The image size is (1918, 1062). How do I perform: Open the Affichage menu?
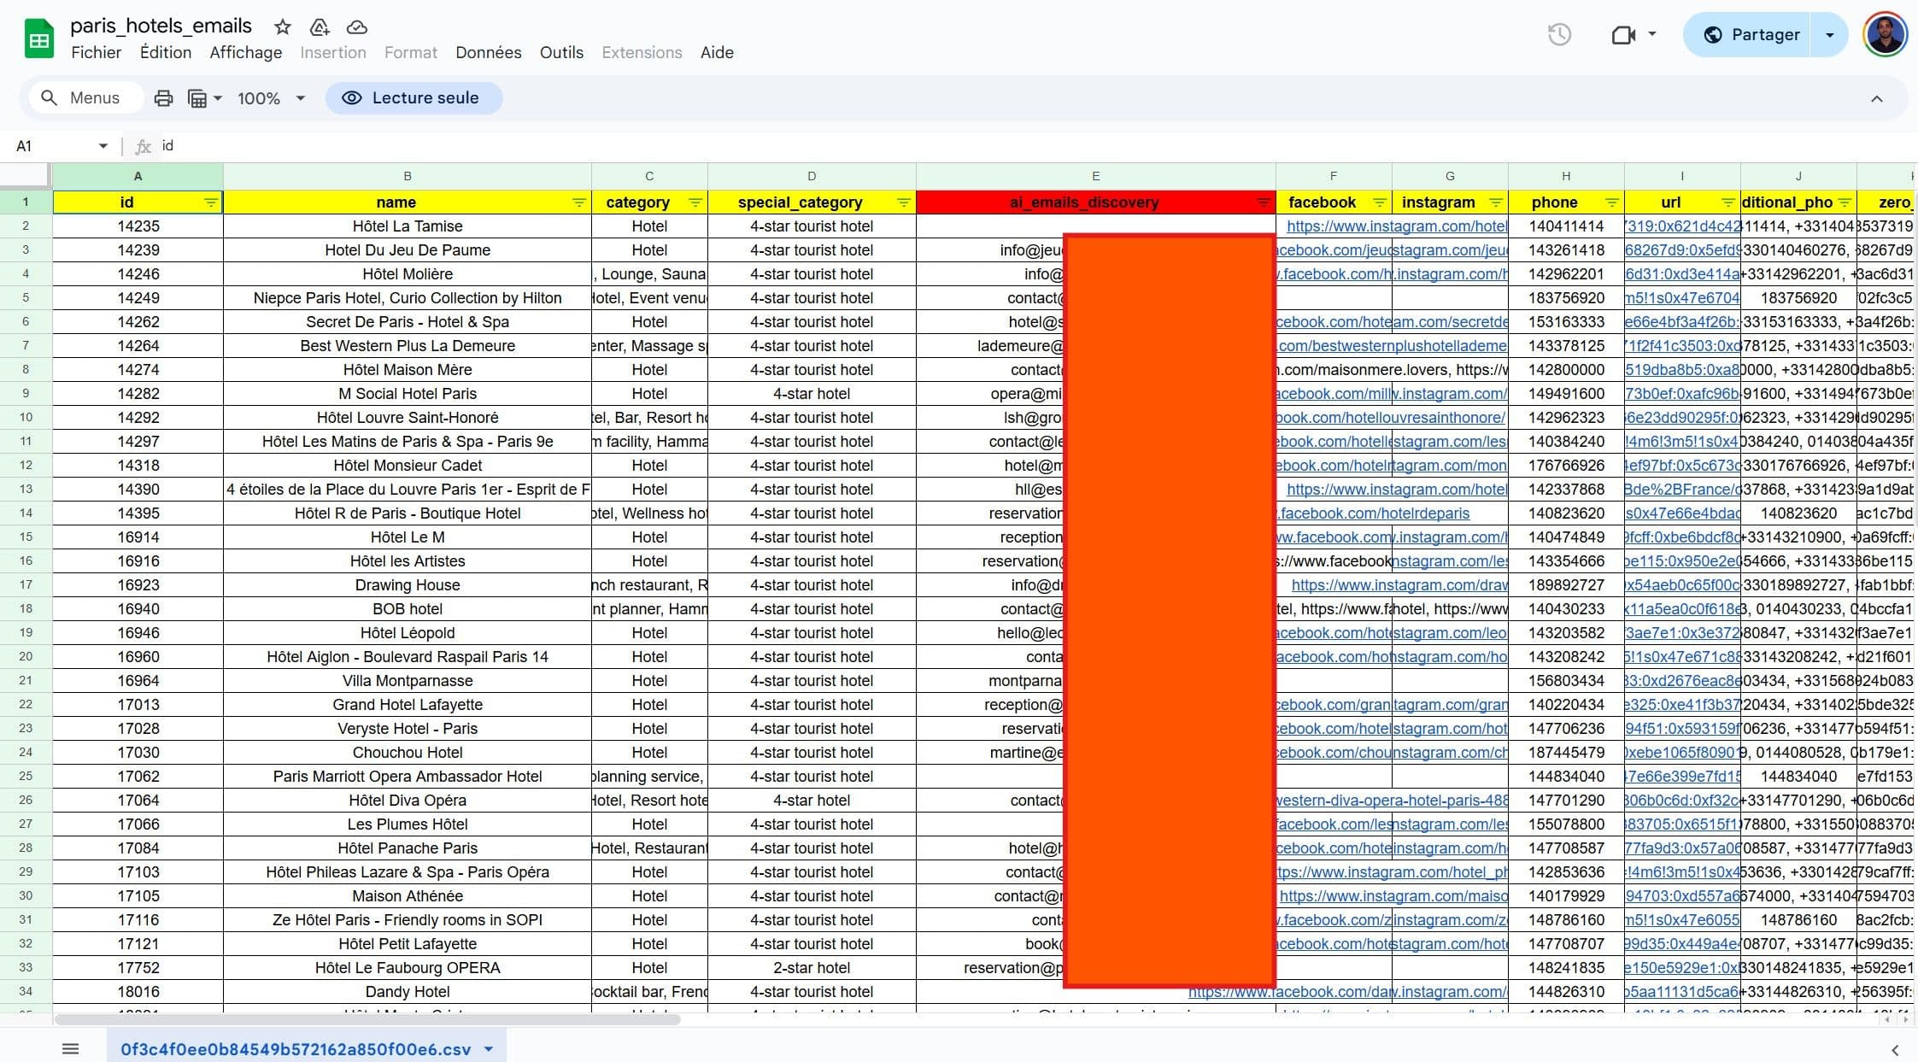click(246, 52)
